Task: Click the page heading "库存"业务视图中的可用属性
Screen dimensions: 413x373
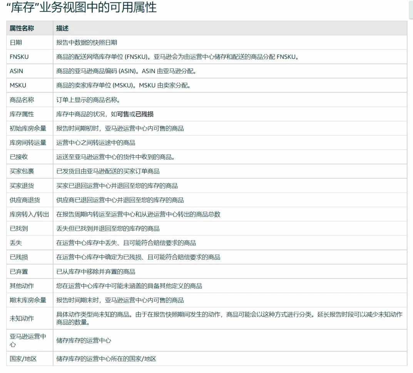Action: coord(81,7)
